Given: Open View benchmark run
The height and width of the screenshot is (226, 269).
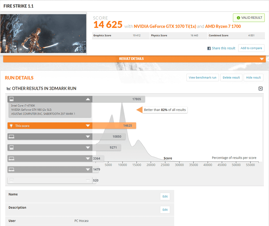Looking at the screenshot, I should [x=202, y=78].
